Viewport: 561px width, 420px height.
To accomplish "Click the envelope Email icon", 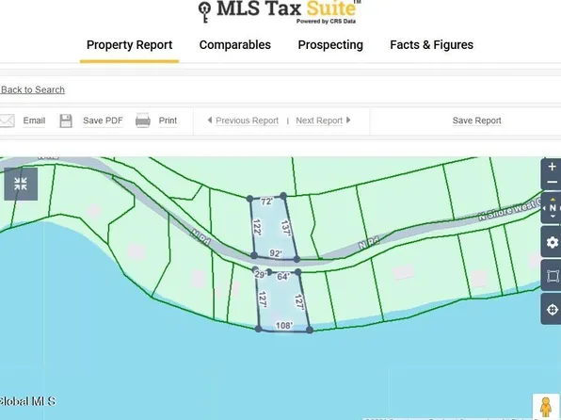I will point(7,121).
